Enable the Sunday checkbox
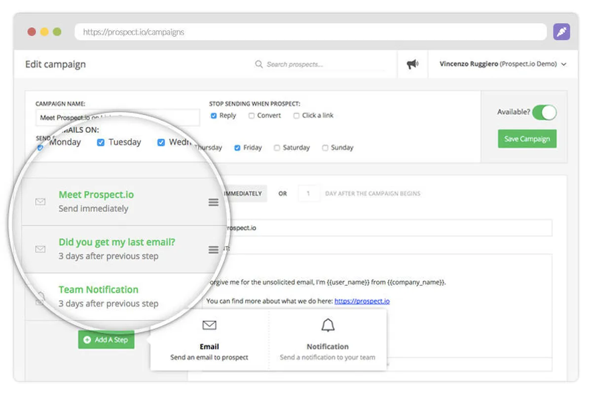This screenshot has width=592, height=395. point(325,148)
